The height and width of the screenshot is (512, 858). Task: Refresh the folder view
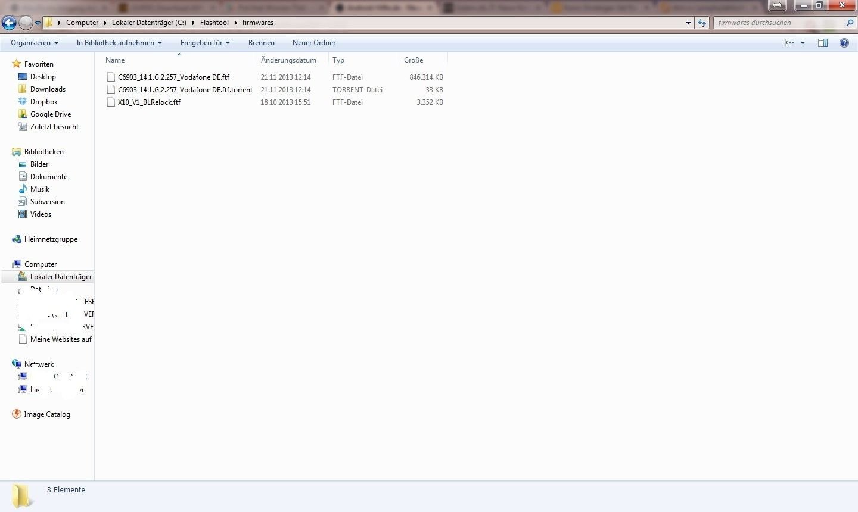(702, 23)
